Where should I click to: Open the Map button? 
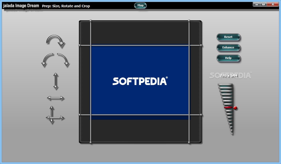[140, 5]
